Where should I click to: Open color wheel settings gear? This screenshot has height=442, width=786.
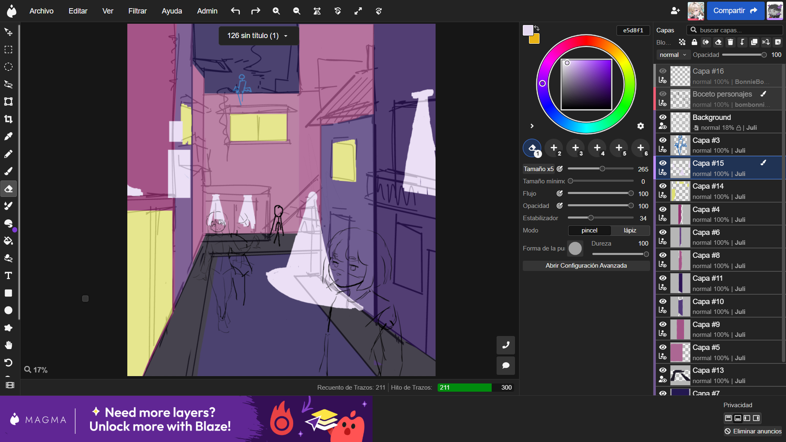coord(641,126)
